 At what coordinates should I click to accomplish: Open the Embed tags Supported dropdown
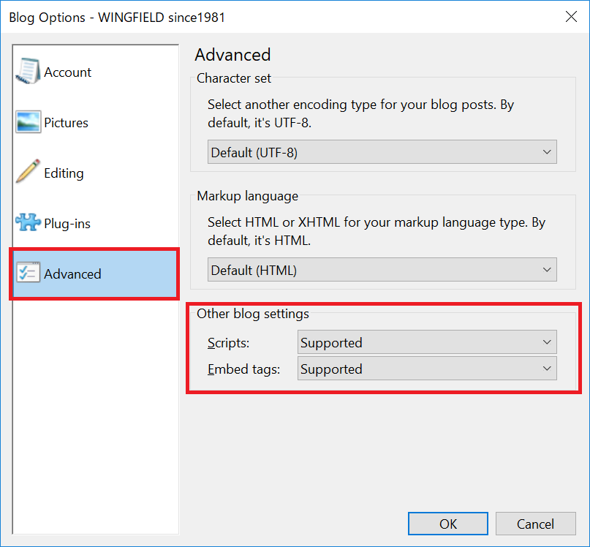coord(427,369)
